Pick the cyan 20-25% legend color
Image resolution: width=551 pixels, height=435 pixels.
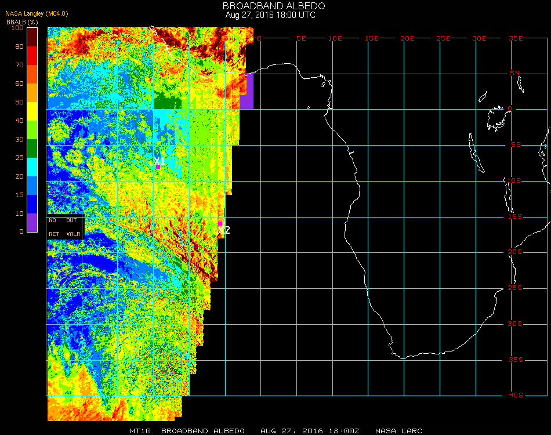[x=32, y=167]
